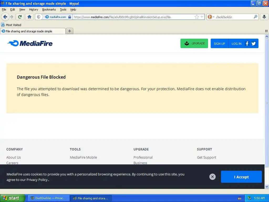Click the keyboard tray icon

[240, 198]
